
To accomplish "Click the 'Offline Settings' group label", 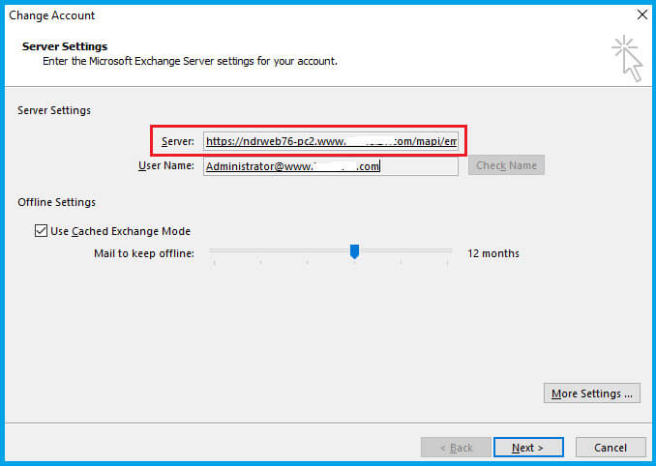I will [56, 202].
